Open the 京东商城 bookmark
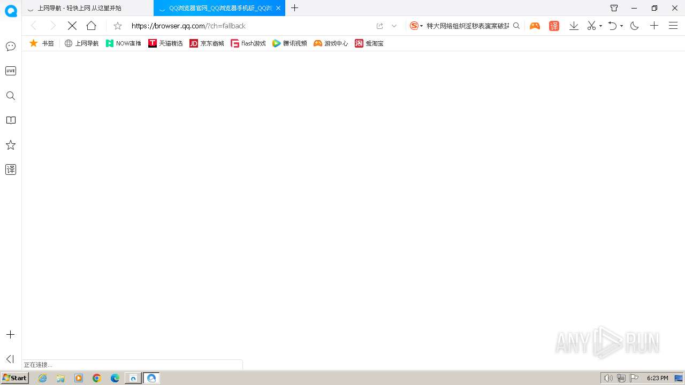Image resolution: width=685 pixels, height=385 pixels. (x=207, y=43)
